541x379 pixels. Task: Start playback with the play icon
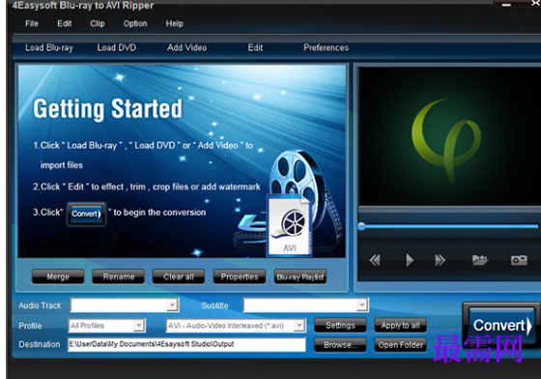click(410, 260)
